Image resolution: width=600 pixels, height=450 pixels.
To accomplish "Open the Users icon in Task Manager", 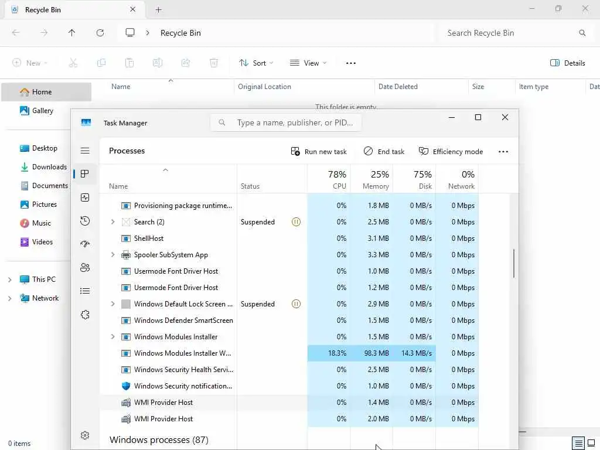I will tap(85, 267).
